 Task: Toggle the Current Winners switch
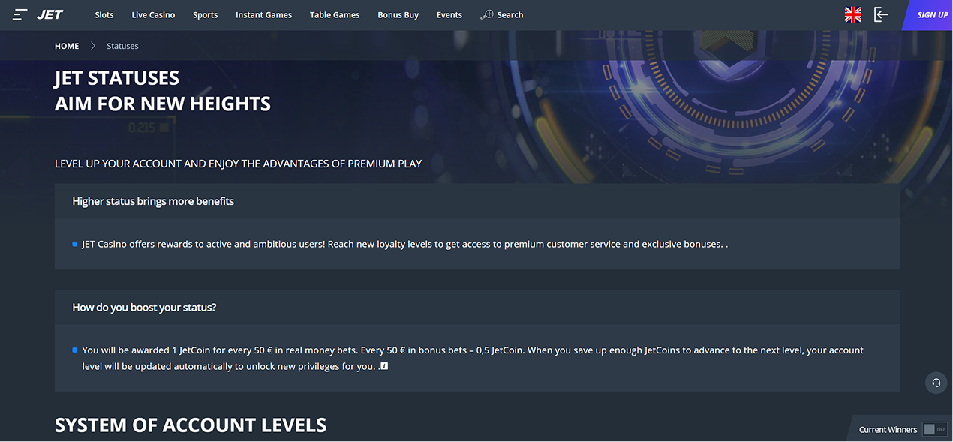click(935, 429)
